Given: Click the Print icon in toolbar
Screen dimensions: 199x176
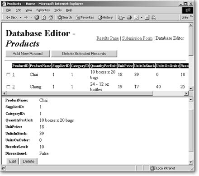Looking at the screenshot, I should tap(129, 18).
